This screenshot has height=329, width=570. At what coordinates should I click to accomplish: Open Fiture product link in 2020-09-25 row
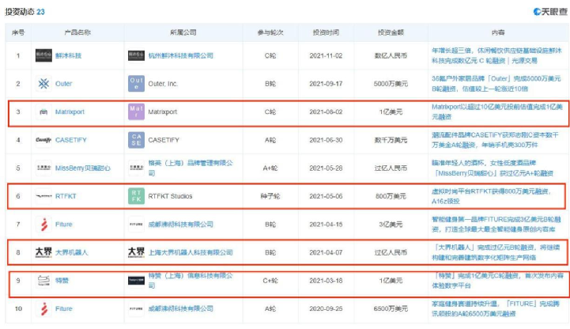click(63, 308)
